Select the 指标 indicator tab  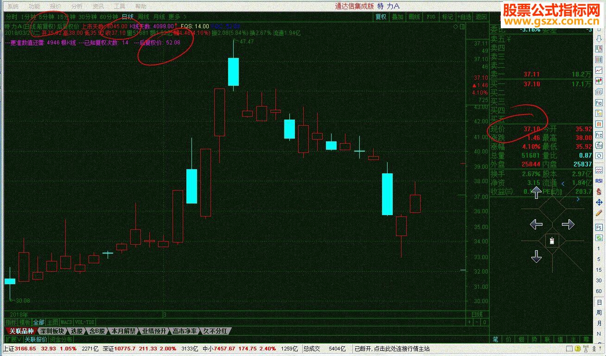(11, 322)
